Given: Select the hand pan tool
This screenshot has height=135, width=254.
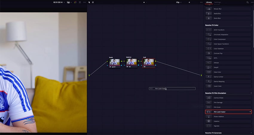Looking at the screenshot, I should coord(93,2).
